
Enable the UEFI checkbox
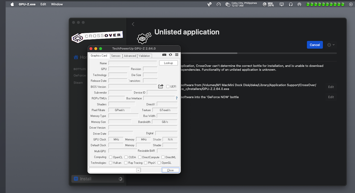pos(168,86)
